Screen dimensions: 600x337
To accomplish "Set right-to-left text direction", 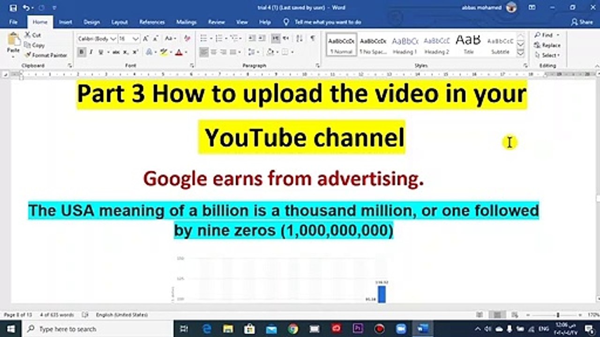I will pyautogui.click(x=285, y=38).
